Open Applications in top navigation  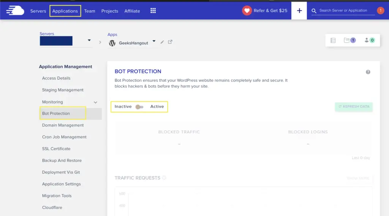pos(65,11)
